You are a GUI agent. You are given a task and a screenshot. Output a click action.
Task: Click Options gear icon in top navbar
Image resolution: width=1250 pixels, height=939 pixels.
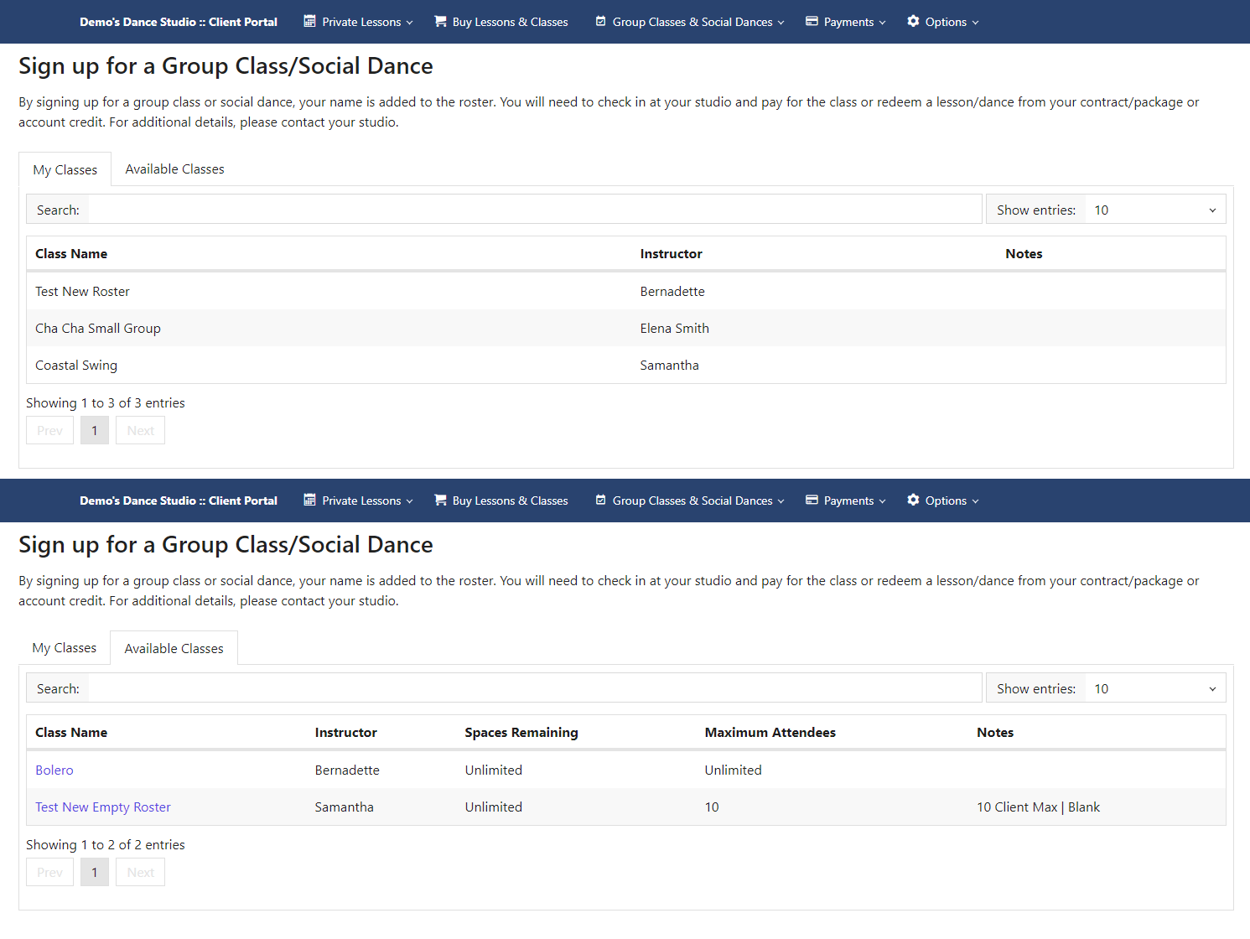tap(913, 21)
